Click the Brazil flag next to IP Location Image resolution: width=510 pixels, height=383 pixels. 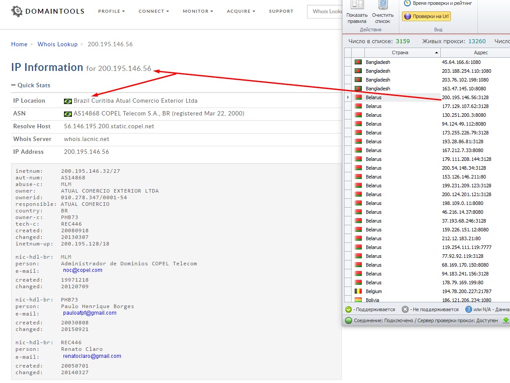coord(67,101)
